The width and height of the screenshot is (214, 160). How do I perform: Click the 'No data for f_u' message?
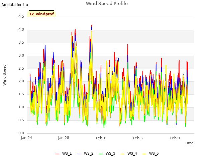click(x=15, y=5)
